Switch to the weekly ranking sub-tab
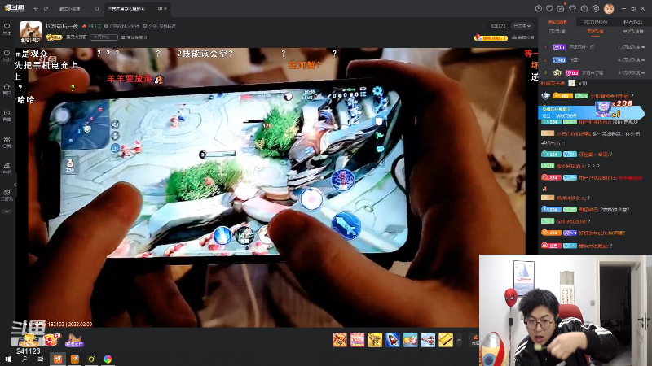The width and height of the screenshot is (652, 366). [x=595, y=32]
